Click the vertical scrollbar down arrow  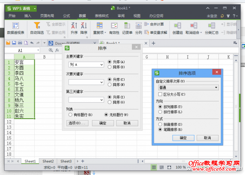click(236, 157)
